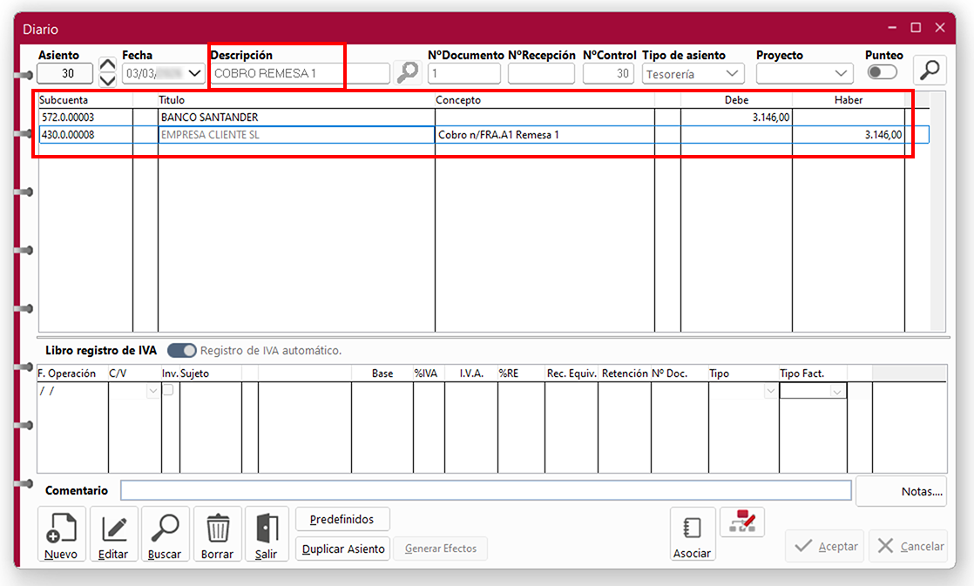Toggle the Punteo switch
Image resolution: width=974 pixels, height=586 pixels.
click(x=882, y=72)
